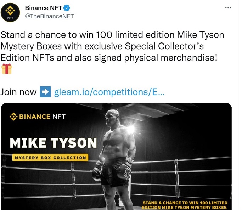Click the "Join now" text
Viewport: 242px width, 210px height.
tap(18, 92)
